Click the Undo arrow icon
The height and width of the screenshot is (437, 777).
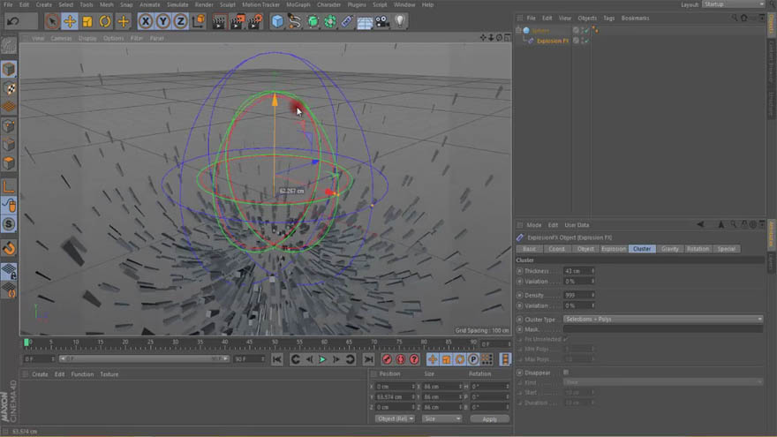(13, 21)
